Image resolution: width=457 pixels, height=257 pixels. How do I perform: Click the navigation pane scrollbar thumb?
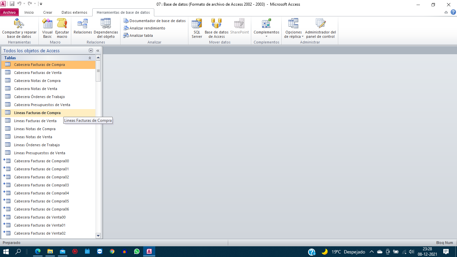[98, 71]
